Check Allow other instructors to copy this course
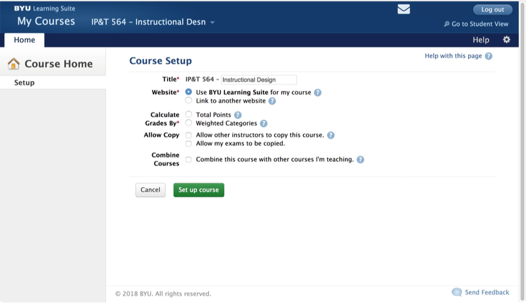This screenshot has width=526, height=303. click(x=188, y=135)
